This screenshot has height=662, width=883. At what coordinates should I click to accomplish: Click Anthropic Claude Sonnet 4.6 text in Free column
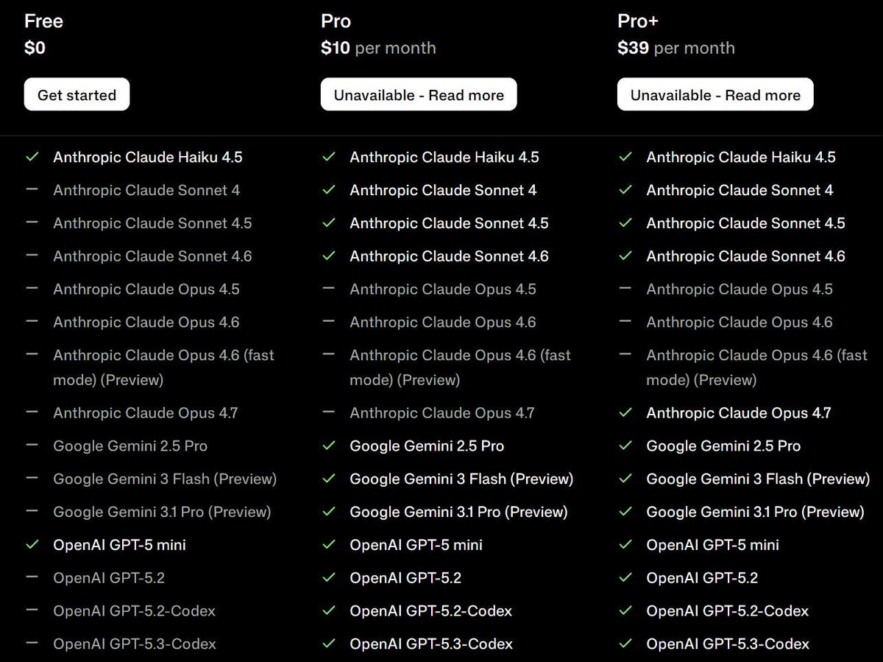(x=152, y=256)
